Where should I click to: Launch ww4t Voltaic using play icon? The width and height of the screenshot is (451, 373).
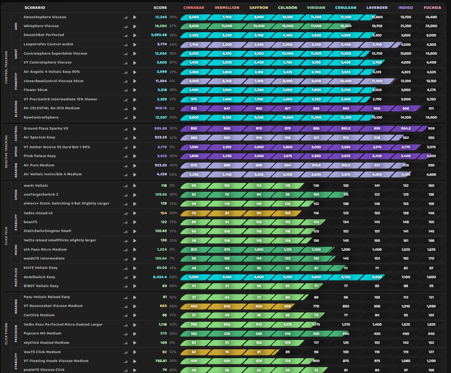pyautogui.click(x=135, y=185)
